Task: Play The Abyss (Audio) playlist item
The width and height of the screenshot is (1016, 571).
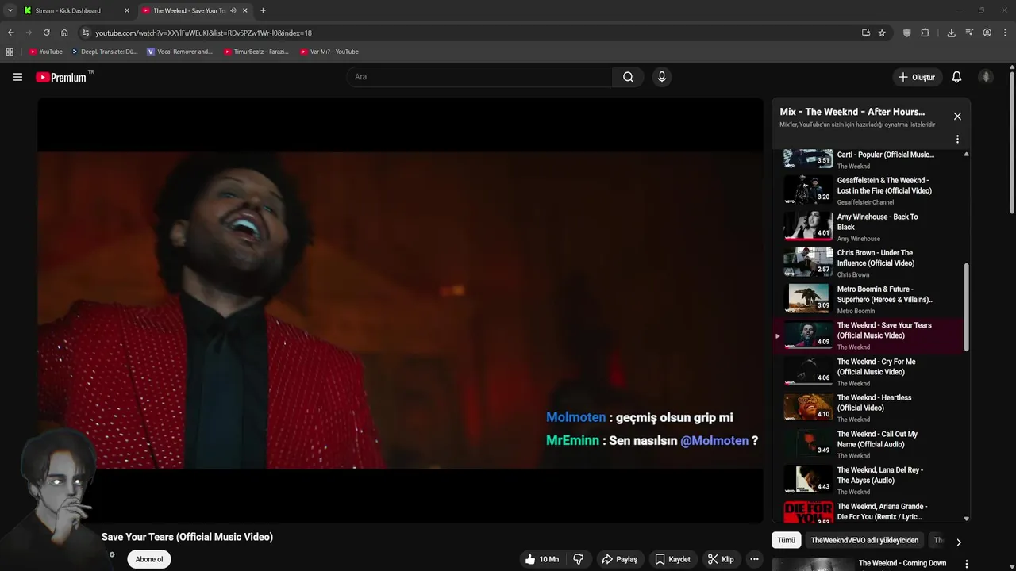Action: 870,481
